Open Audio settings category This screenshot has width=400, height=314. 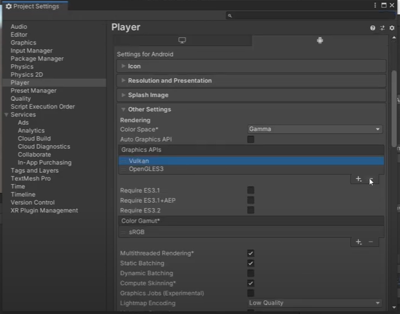pos(19,27)
